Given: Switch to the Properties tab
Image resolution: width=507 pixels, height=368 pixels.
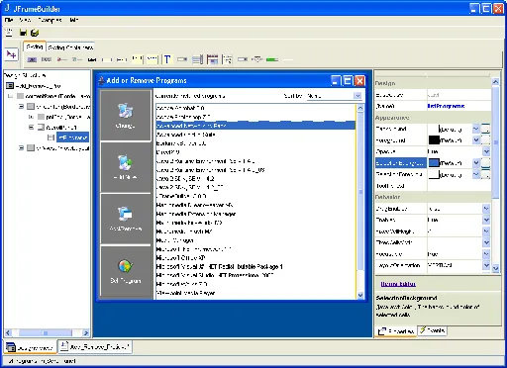Looking at the screenshot, I should click(396, 331).
